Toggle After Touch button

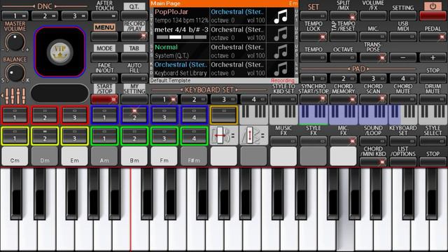[104, 15]
